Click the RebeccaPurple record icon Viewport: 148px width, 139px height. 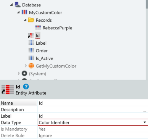click(x=38, y=27)
